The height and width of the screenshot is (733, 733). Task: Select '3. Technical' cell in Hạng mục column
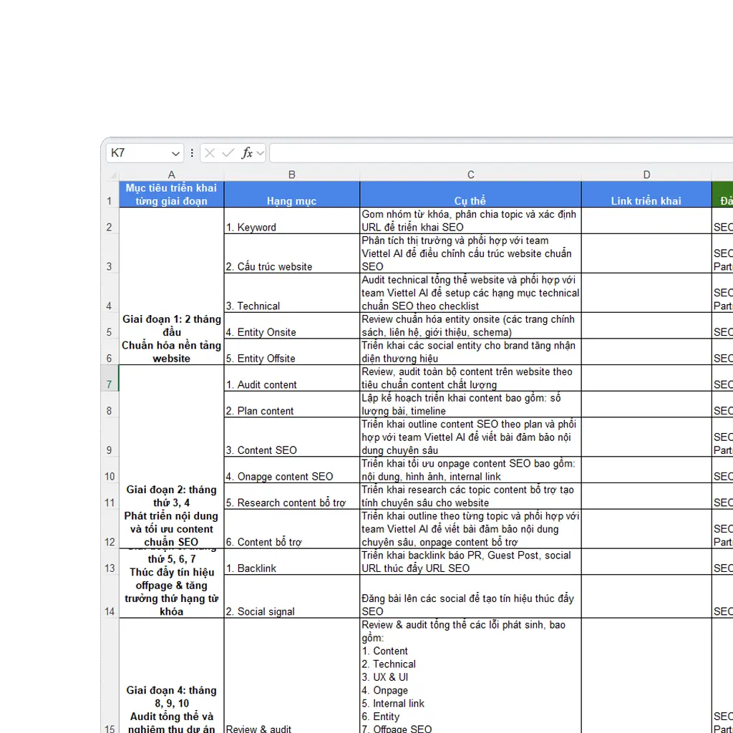point(292,293)
